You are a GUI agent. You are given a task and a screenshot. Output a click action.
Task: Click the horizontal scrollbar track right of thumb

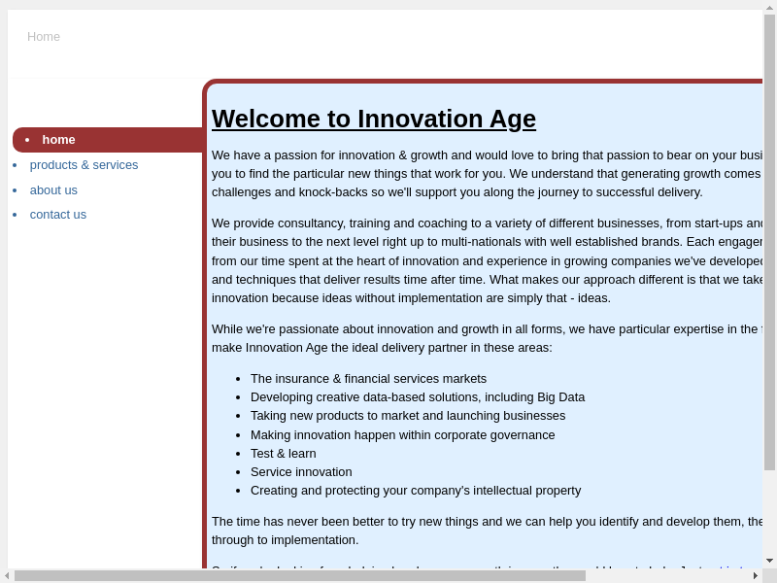coord(668,576)
